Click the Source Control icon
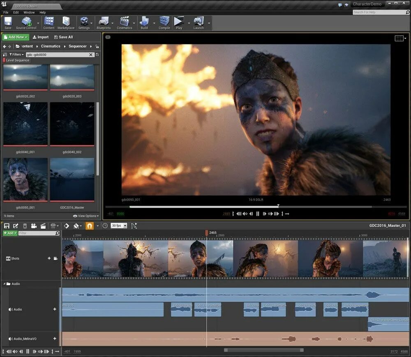 tap(26, 22)
